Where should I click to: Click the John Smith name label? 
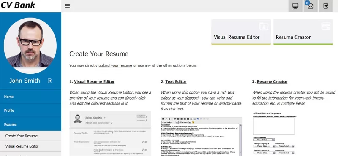(25, 81)
